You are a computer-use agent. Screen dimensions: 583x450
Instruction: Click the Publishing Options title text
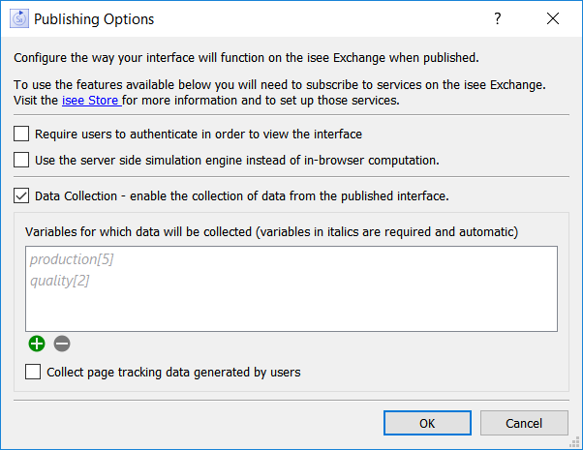94,19
